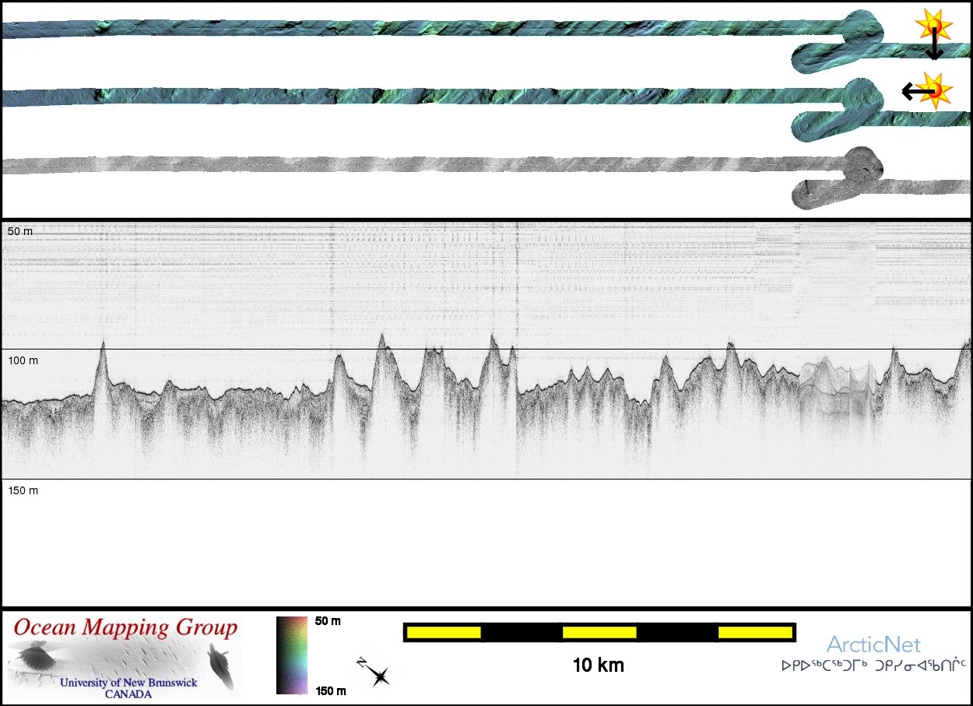The width and height of the screenshot is (973, 706).
Task: Click the ship silhouette in OMG logo
Action: click(x=218, y=668)
